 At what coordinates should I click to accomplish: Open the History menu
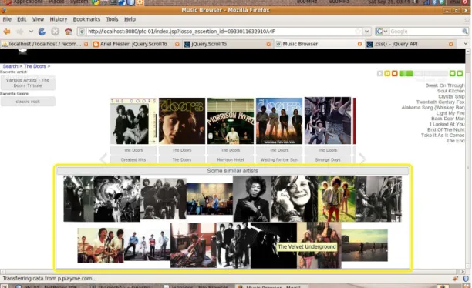[x=59, y=19]
